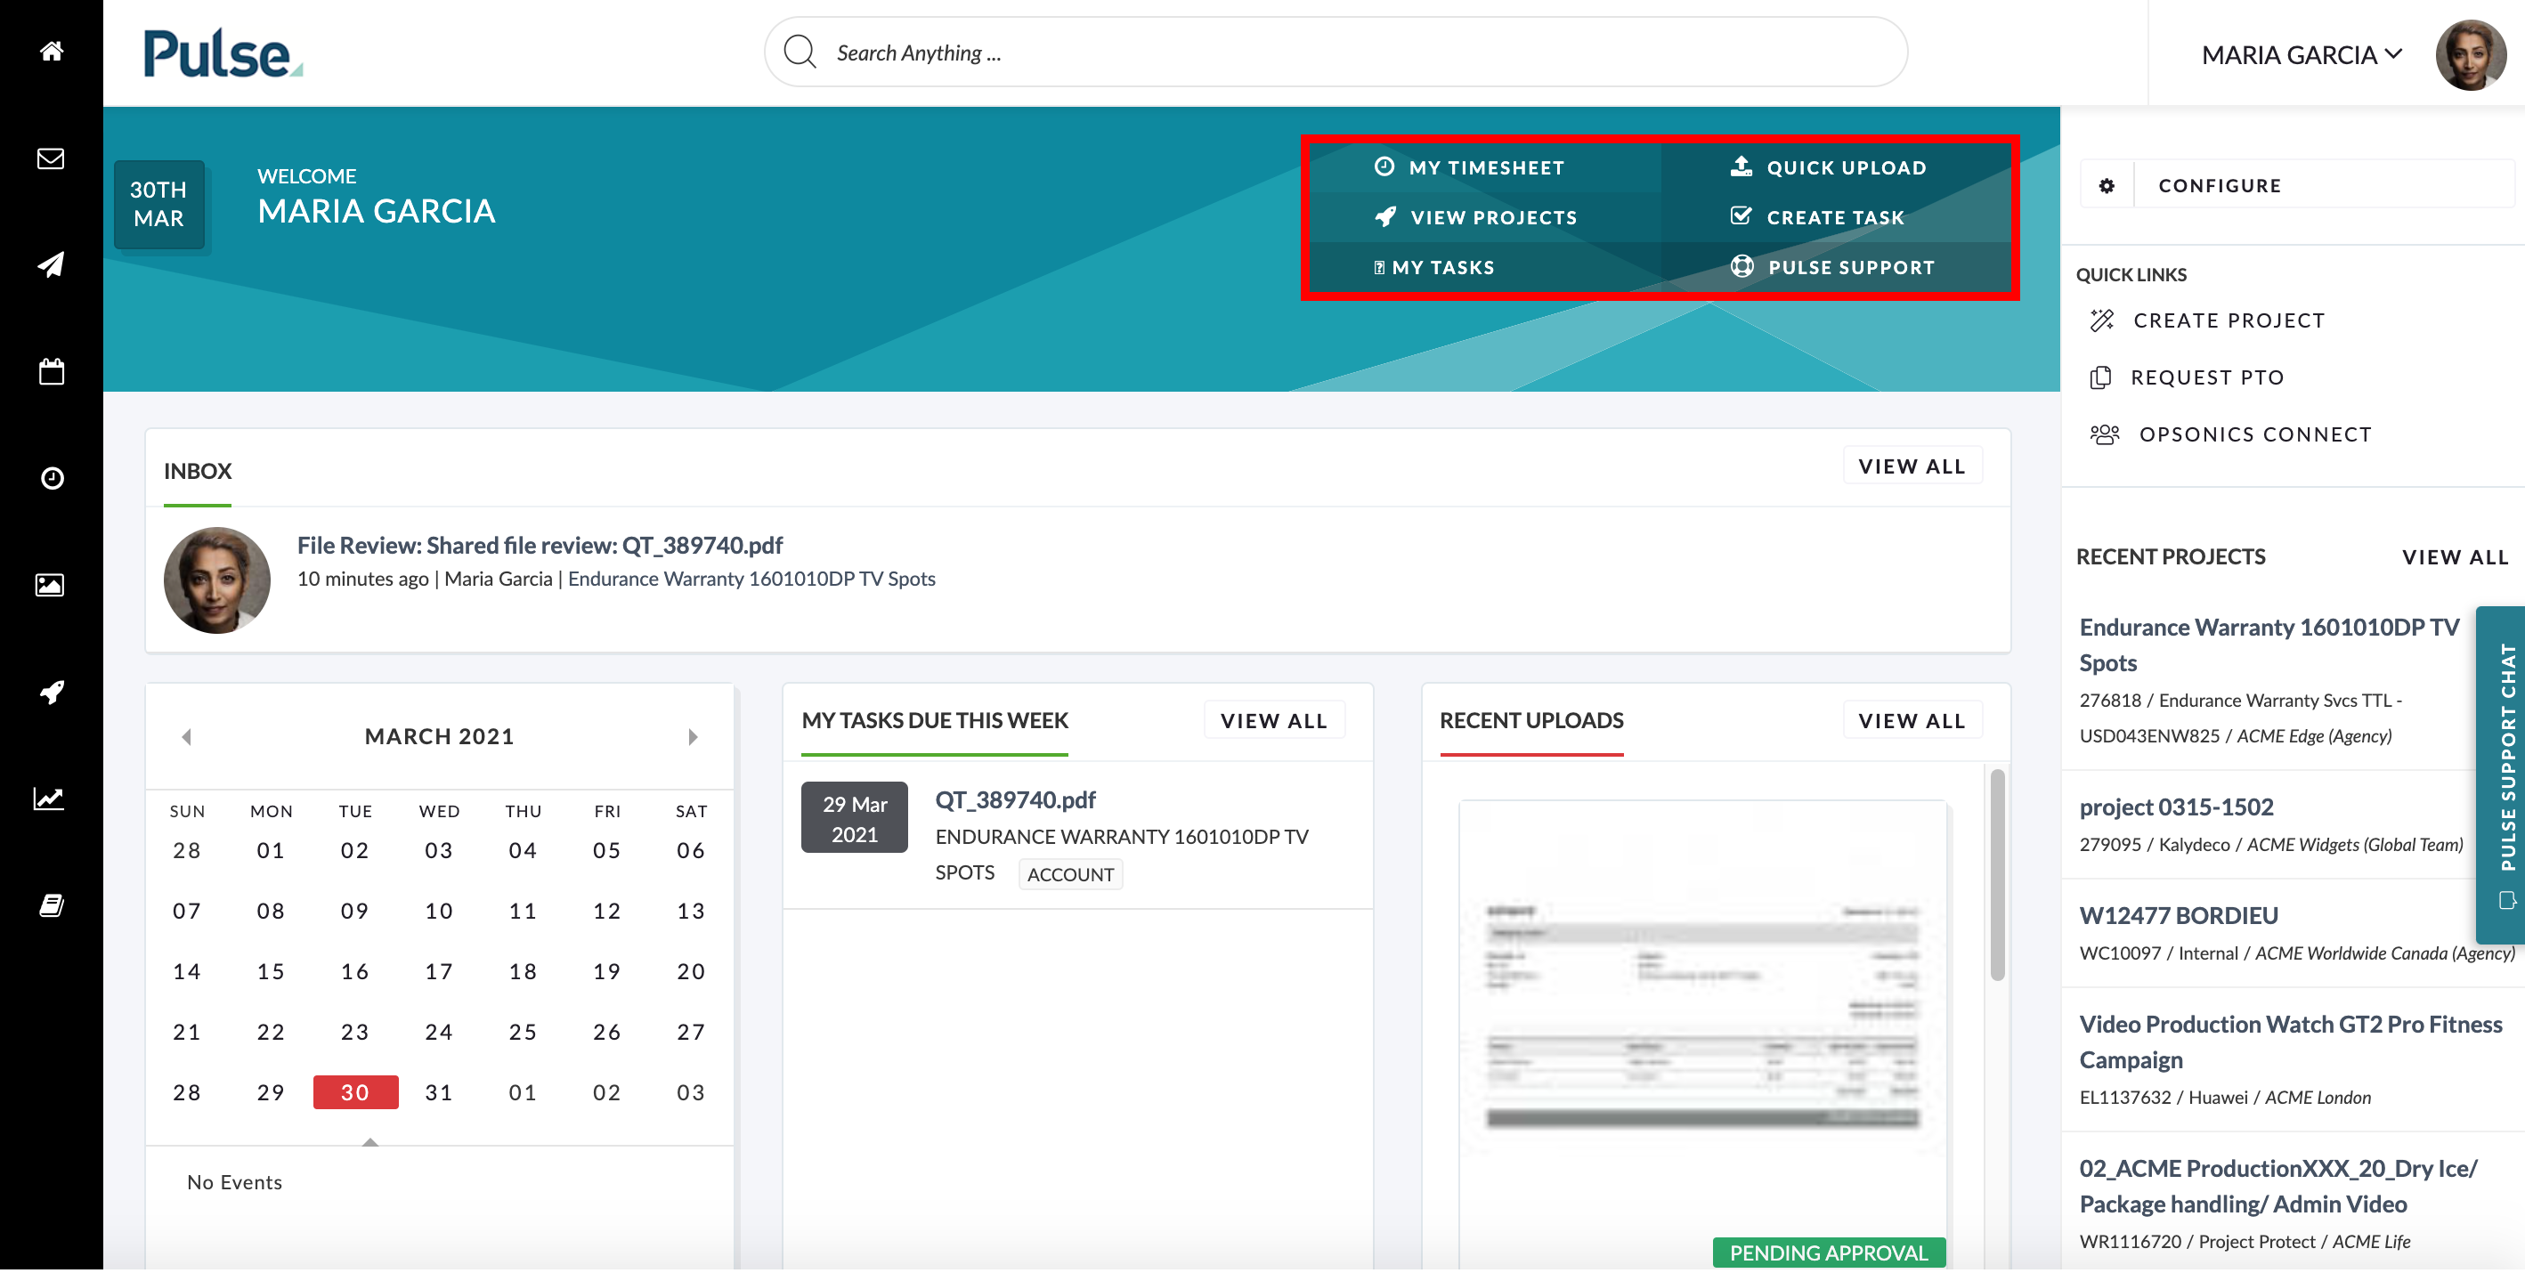Viewport: 2525px width, 1273px height.
Task: Open recent project project 0315-1502
Action: [x=2176, y=807]
